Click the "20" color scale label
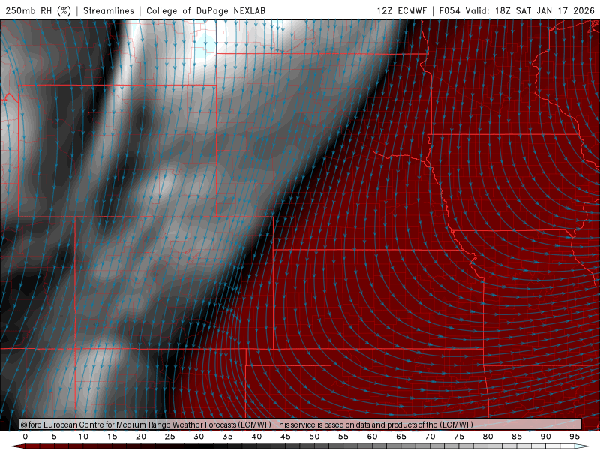 pos(141,436)
